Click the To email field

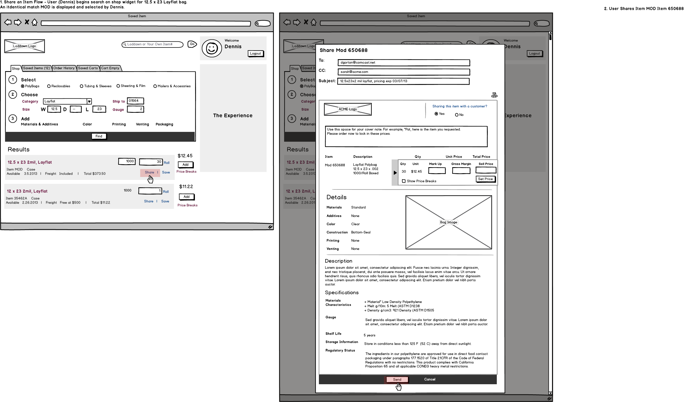pos(404,63)
